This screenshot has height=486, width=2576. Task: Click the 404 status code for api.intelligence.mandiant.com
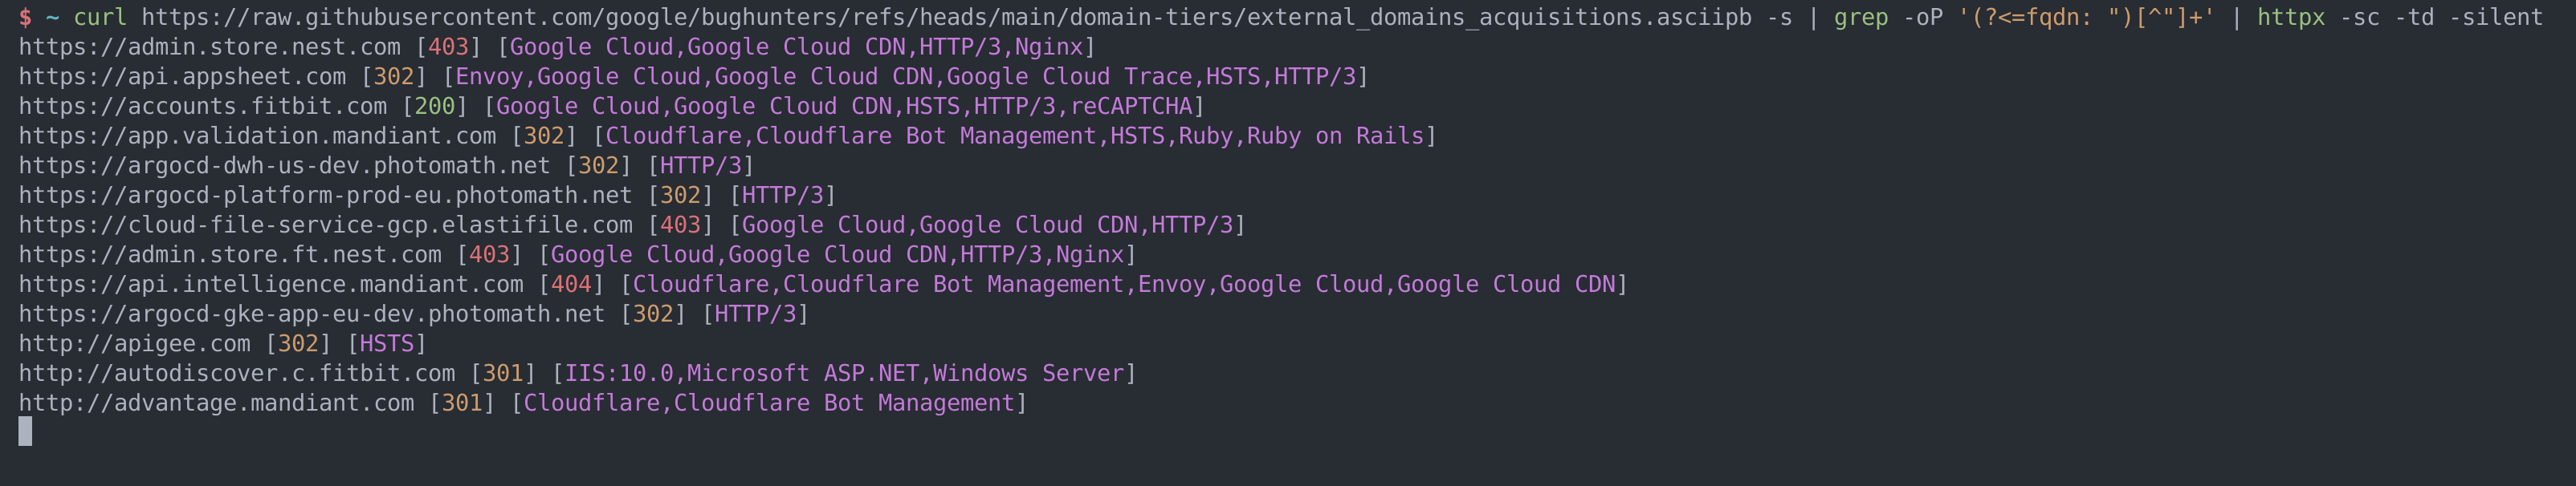coord(571,285)
